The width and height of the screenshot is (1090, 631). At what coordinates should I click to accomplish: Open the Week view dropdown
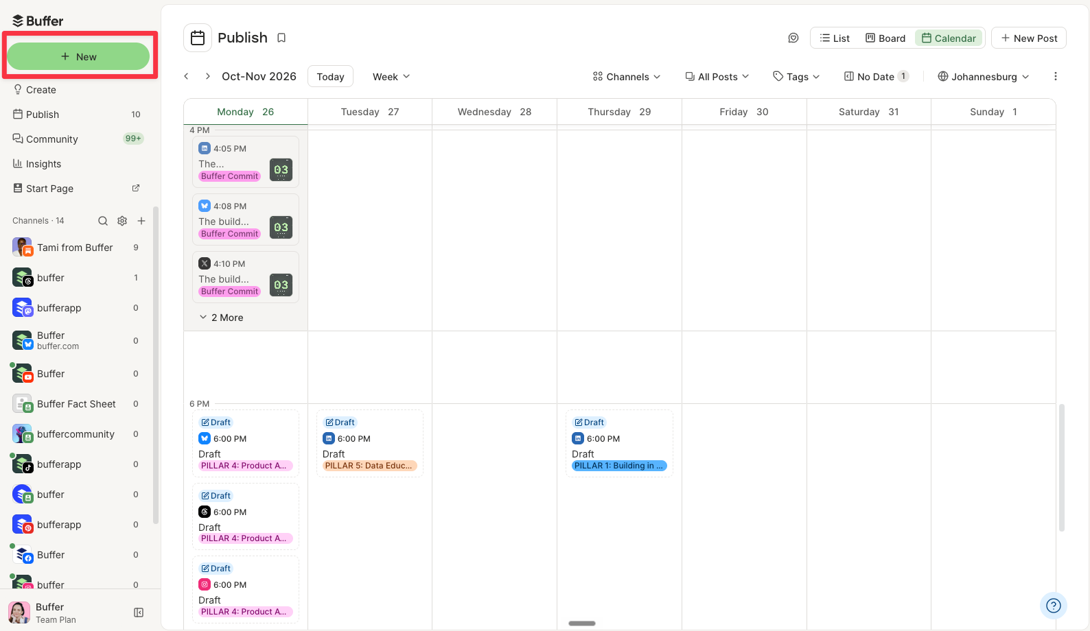click(391, 76)
